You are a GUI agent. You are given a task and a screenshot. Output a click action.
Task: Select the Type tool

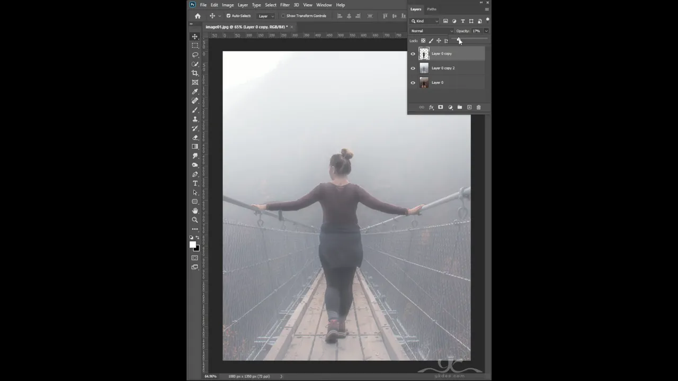pyautogui.click(x=195, y=183)
